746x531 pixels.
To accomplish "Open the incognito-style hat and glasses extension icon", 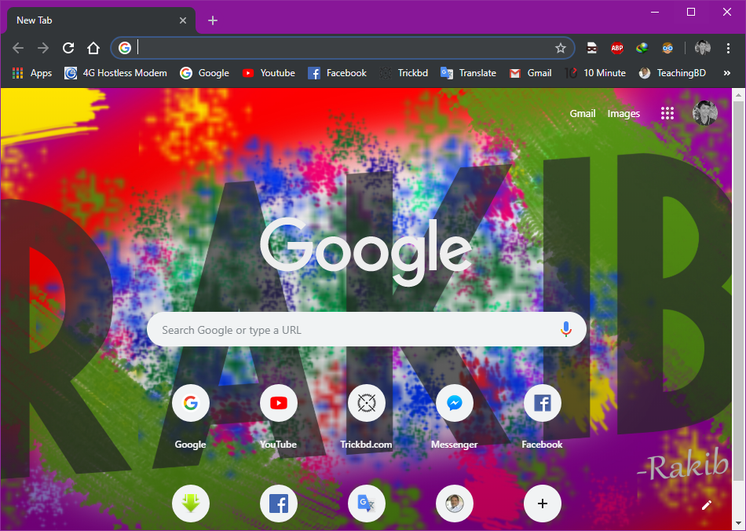I will coord(591,48).
